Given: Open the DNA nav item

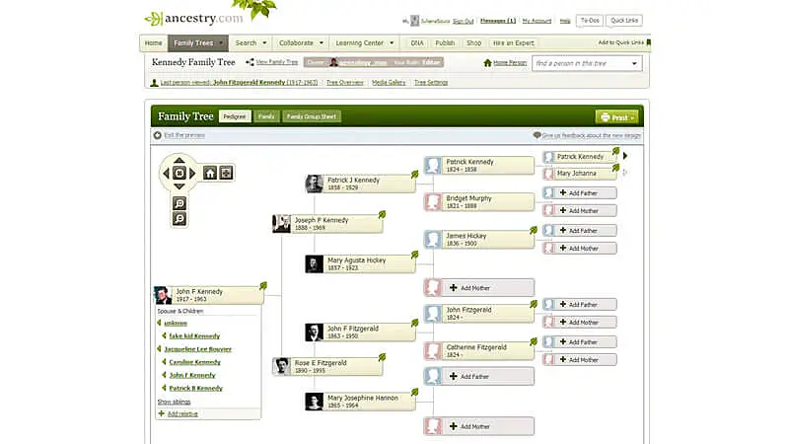Looking at the screenshot, I should tap(417, 43).
